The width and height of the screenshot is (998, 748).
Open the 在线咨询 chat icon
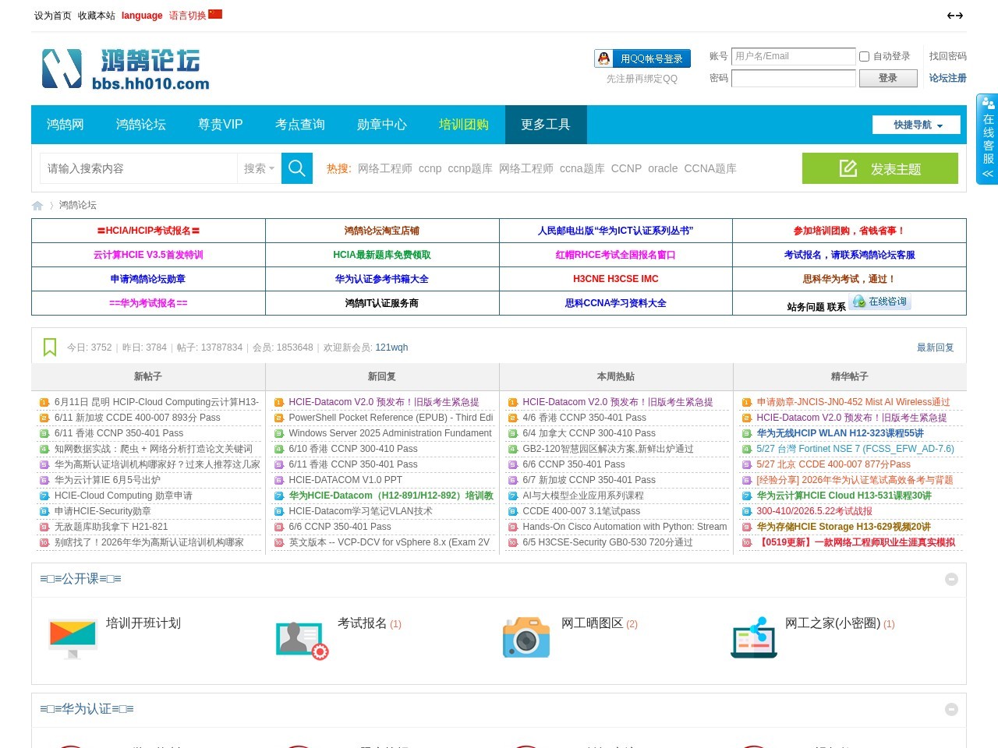[880, 302]
